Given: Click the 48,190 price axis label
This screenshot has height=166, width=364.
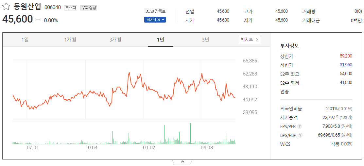Looking at the screenshot, I should click(250, 87).
